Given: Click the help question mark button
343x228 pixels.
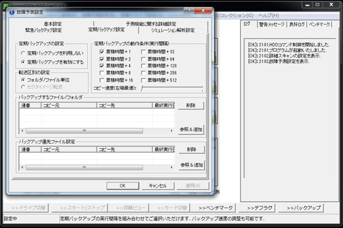Looking at the screenshot, I should point(189,10).
